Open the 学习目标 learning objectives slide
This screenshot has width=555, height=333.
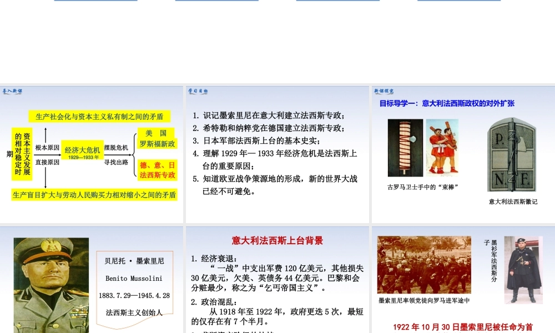click(x=277, y=154)
